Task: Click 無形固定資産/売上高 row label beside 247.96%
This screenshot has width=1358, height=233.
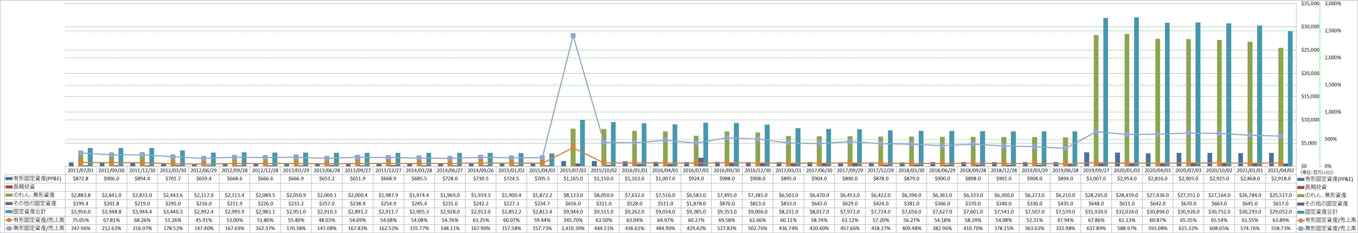Action: click(x=34, y=228)
